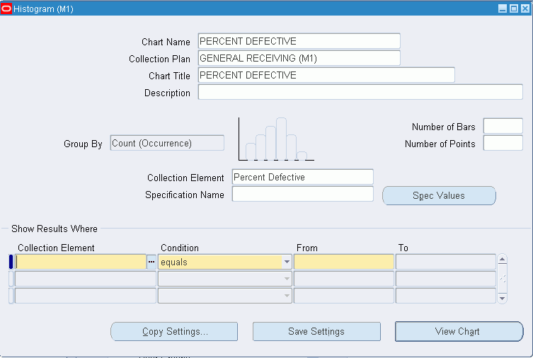This screenshot has width=533, height=358.
Task: Maximize the Histogram window
Action: (x=514, y=8)
